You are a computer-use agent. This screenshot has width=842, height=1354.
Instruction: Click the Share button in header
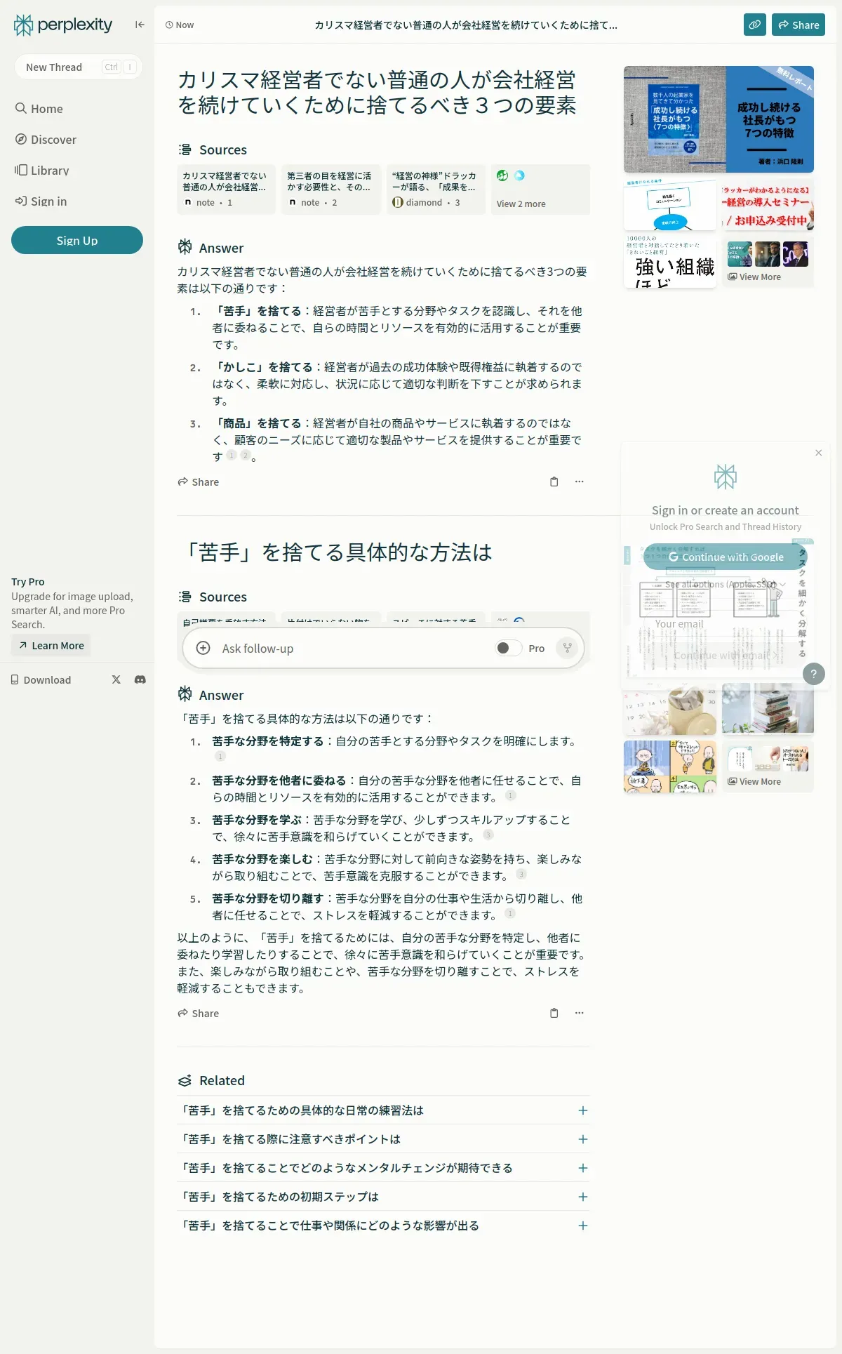coord(798,25)
